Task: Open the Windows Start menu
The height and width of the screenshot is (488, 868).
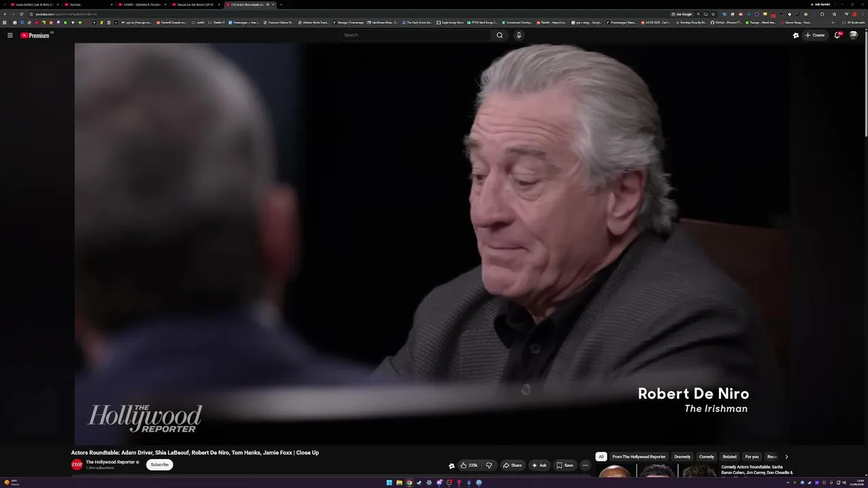Action: 389,483
